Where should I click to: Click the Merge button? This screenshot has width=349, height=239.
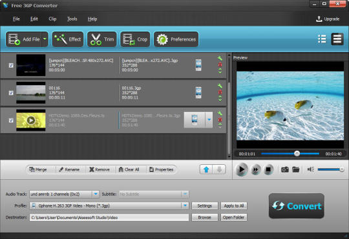[x=38, y=169]
